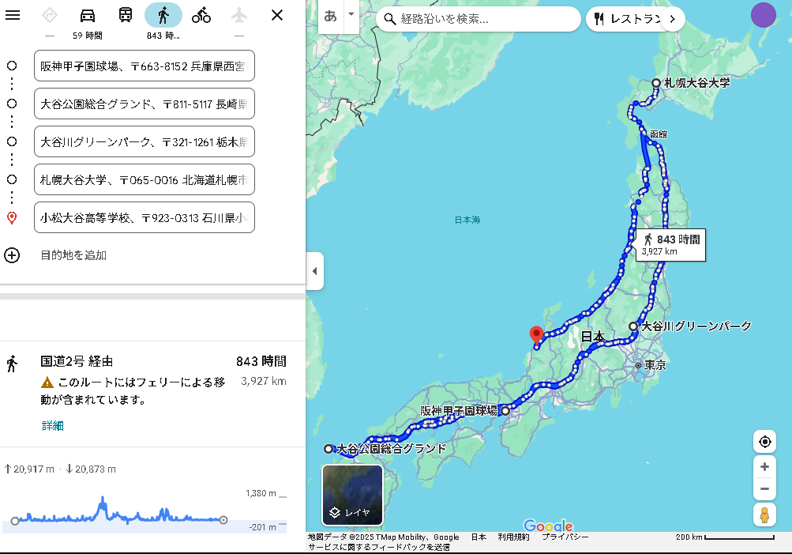Click the あ input method button
The width and height of the screenshot is (792, 554).
tap(330, 16)
